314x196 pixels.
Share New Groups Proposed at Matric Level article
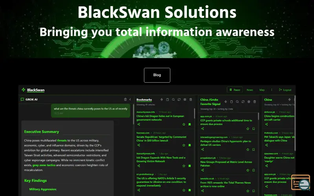(x=203, y=170)
